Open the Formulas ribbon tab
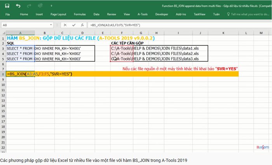Image resolution: width=272 pixels, height=165 pixels. (80, 14)
